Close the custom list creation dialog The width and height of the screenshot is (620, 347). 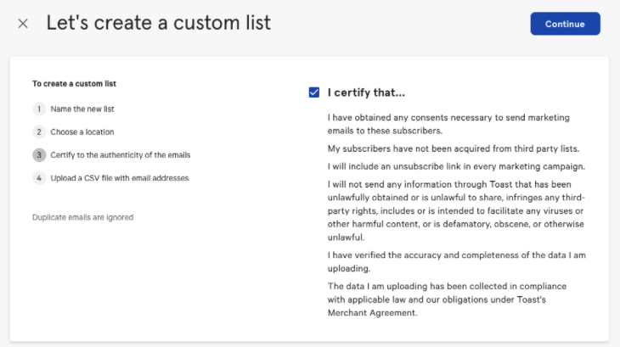(23, 24)
